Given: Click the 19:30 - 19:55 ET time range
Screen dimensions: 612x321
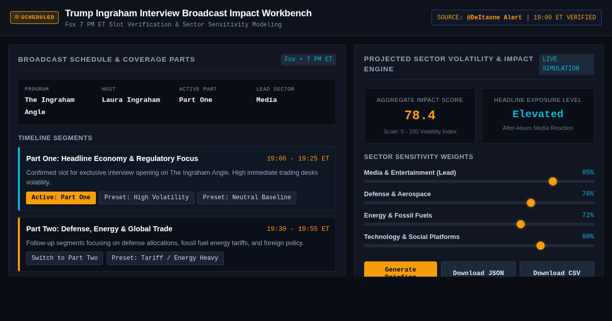Looking at the screenshot, I should point(298,229).
